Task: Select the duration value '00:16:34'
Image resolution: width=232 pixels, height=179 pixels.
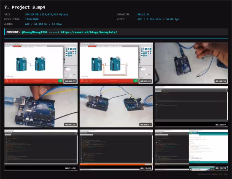Action: point(143,14)
